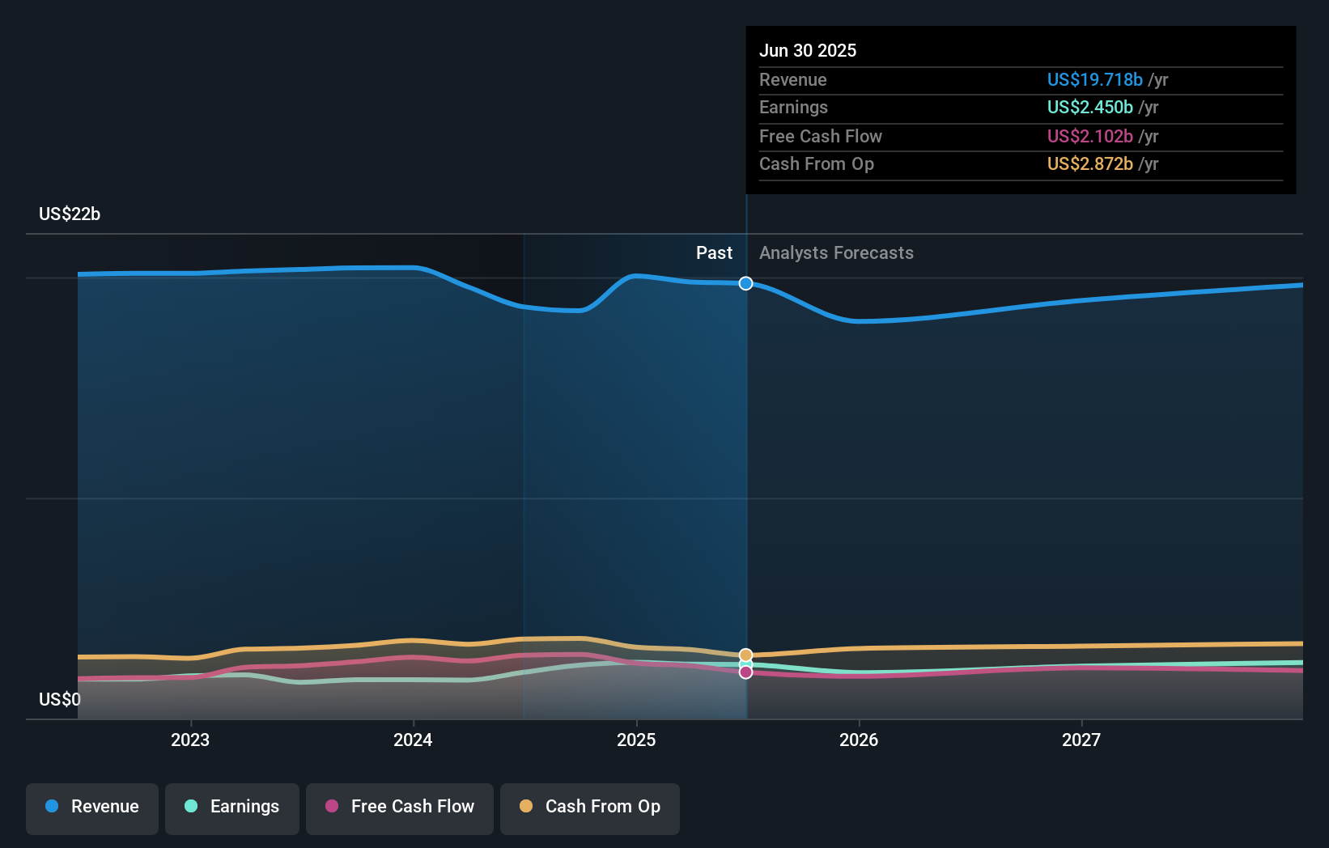Select the orange Cash From Op legend dot
The image size is (1329, 848).
coord(526,807)
